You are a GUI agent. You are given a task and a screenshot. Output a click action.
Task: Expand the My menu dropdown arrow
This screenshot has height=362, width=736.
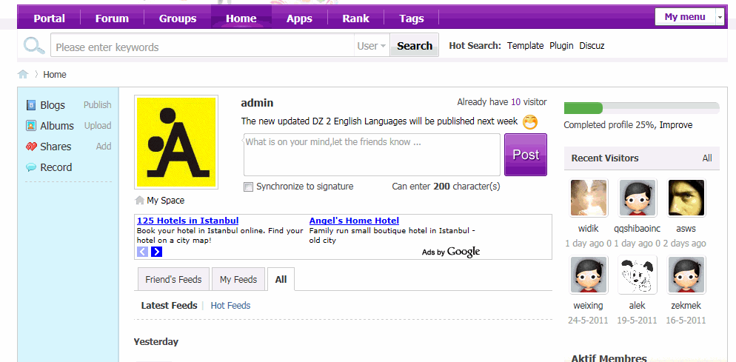pos(720,17)
